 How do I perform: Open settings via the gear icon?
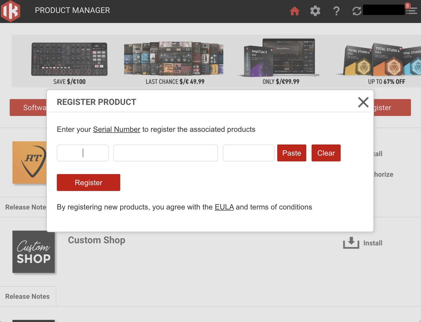click(315, 11)
